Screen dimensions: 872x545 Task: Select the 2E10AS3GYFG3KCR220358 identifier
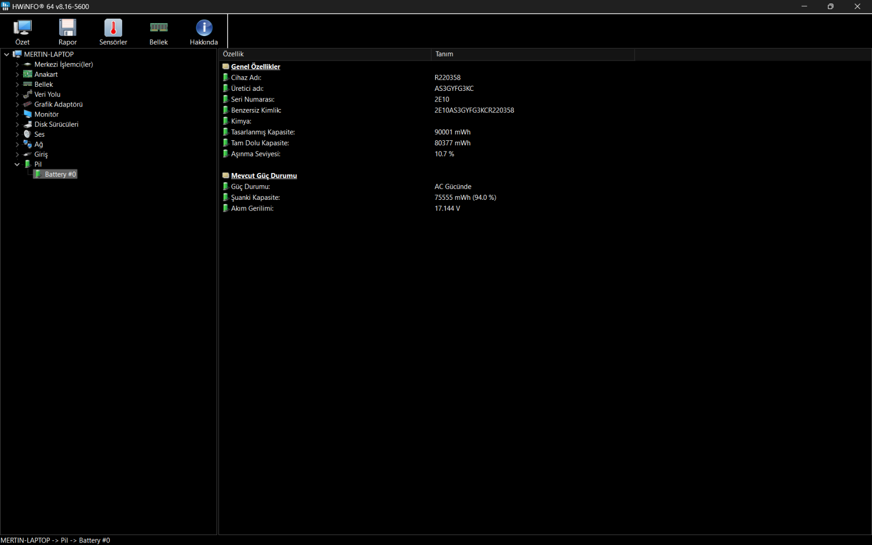click(474, 110)
